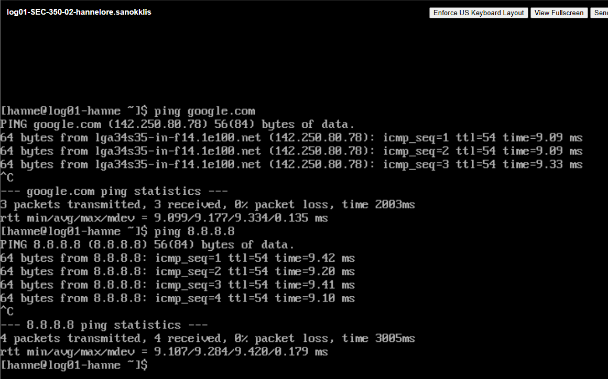Image resolution: width=608 pixels, height=379 pixels.
Task: Click the partially visible Send button
Action: click(x=599, y=13)
